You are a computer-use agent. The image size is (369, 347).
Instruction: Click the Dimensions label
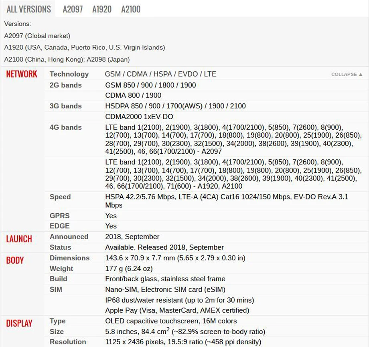(70, 258)
